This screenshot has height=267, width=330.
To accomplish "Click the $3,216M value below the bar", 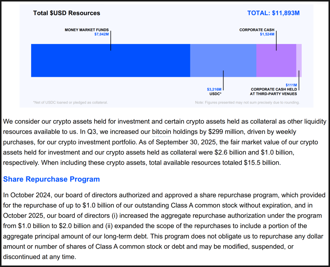I will point(214,89).
